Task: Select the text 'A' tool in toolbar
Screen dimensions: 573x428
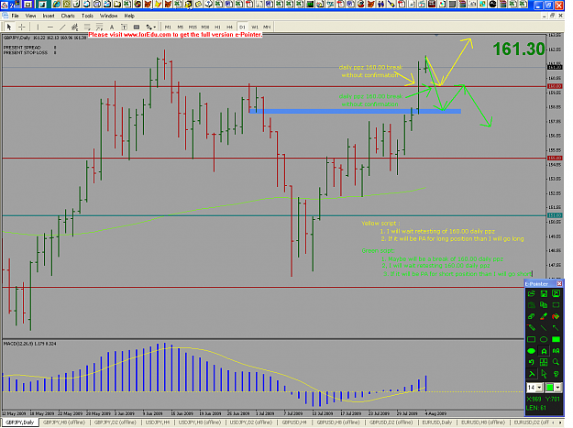Action: 112,27
